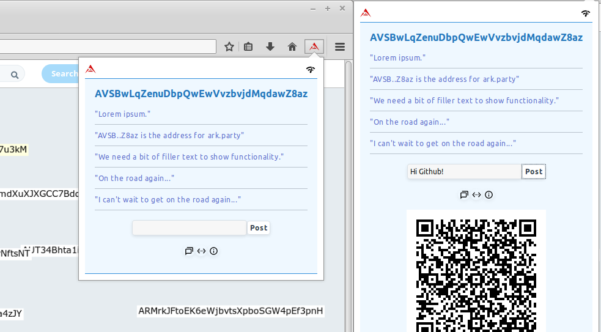This screenshot has width=601, height=332.
Task: Select the ark.party address message in popup
Action: [169, 135]
